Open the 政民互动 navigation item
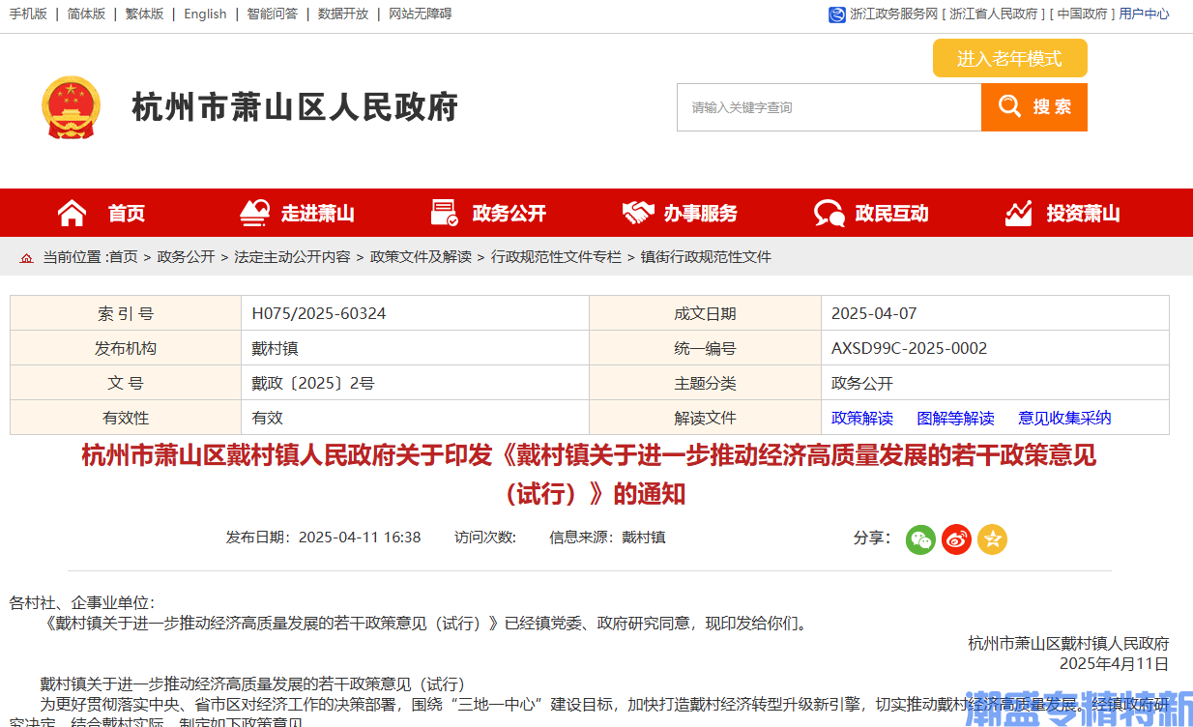Screen dimensions: 1193x727 coord(891,214)
